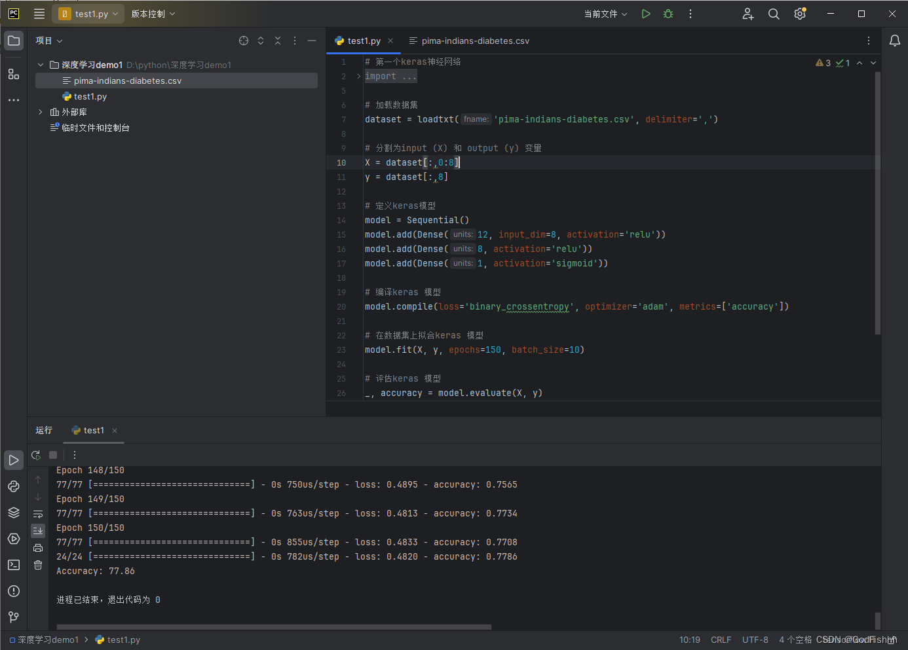The width and height of the screenshot is (908, 650).
Task: Open more run actions (three dots) in title bar
Action: click(x=690, y=14)
